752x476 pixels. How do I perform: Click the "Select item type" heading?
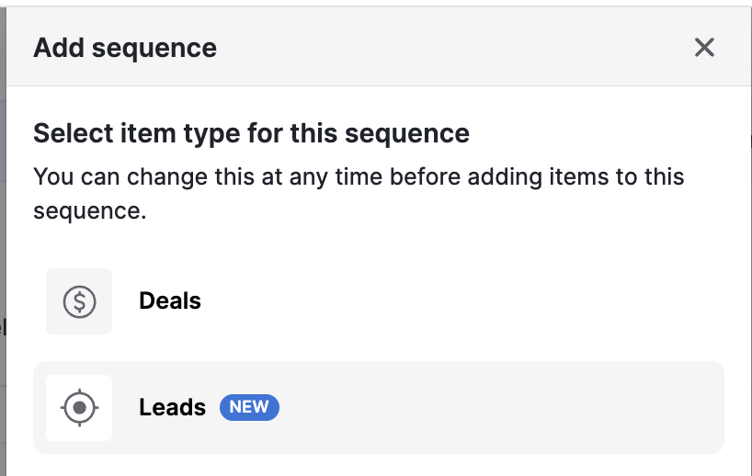(251, 133)
